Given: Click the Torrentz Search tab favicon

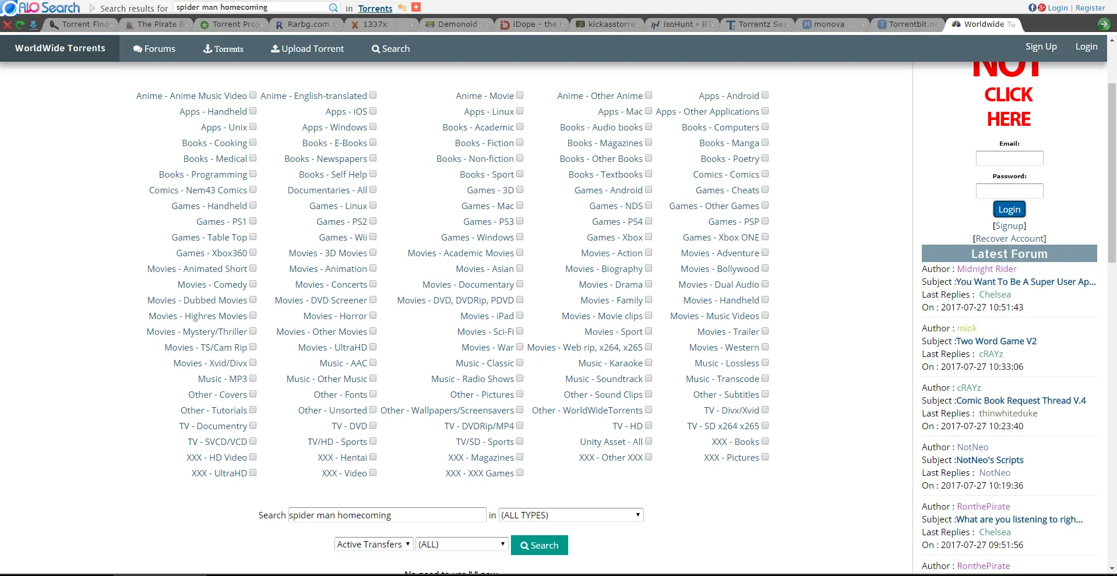Looking at the screenshot, I should click(731, 24).
